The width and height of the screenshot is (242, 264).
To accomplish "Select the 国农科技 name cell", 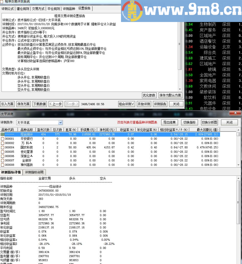I will point(27,148).
